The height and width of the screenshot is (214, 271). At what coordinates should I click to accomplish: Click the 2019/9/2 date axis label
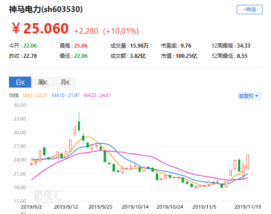[31, 207]
